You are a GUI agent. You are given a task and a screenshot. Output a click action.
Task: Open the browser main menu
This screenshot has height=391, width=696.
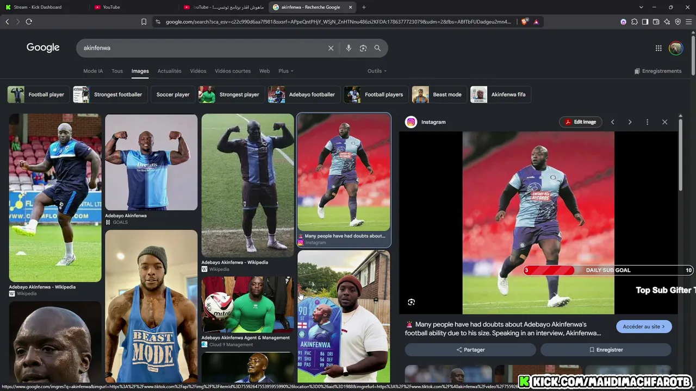tap(688, 22)
